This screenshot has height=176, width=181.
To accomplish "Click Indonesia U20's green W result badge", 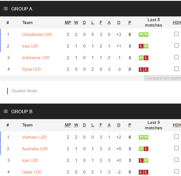I will click(x=141, y=58).
